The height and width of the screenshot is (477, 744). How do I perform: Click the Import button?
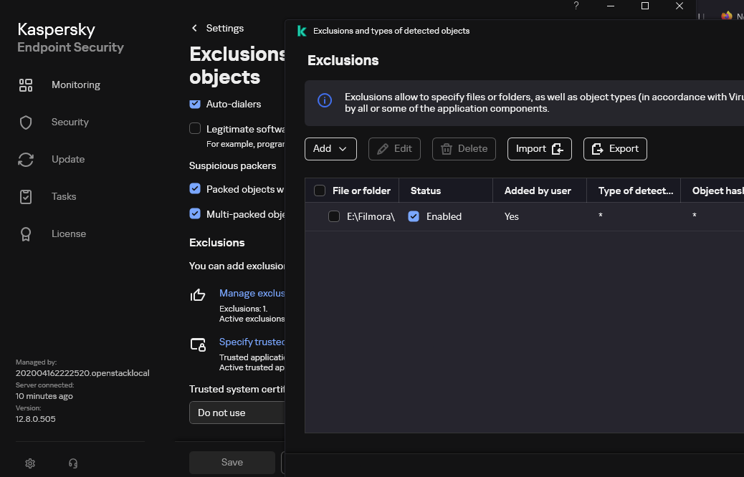[x=540, y=149]
